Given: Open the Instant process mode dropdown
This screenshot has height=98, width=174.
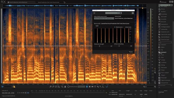Looking at the screenshot, I should [81, 87].
